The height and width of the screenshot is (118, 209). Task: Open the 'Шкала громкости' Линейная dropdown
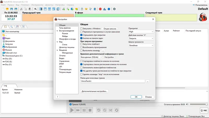tap(141, 45)
